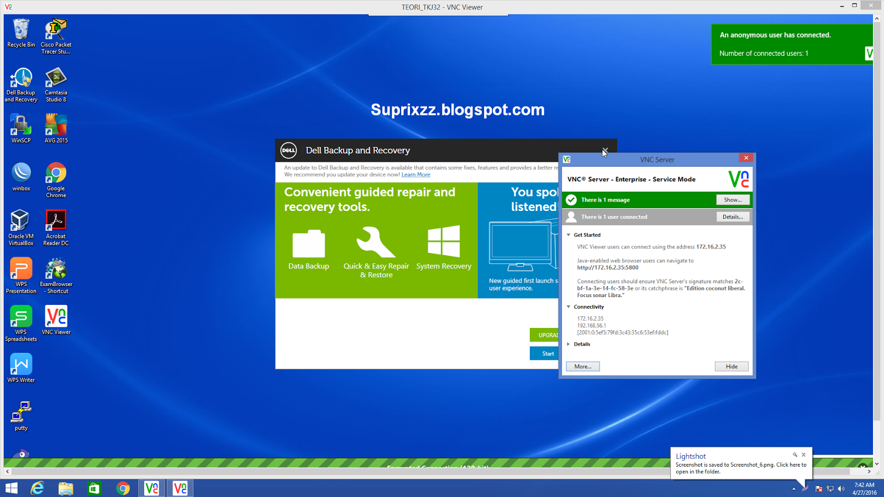The height and width of the screenshot is (497, 884).
Task: Switch to the red VNC Viewer taskbar button
Action: (180, 488)
